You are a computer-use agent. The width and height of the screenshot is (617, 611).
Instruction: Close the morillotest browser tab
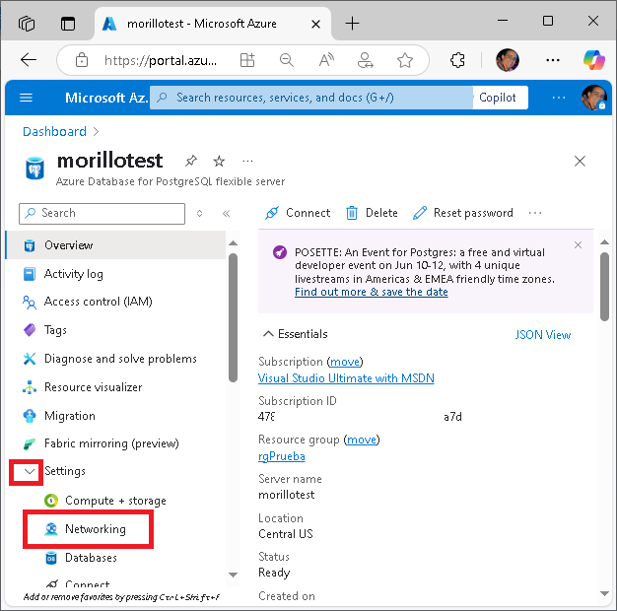pos(315,25)
